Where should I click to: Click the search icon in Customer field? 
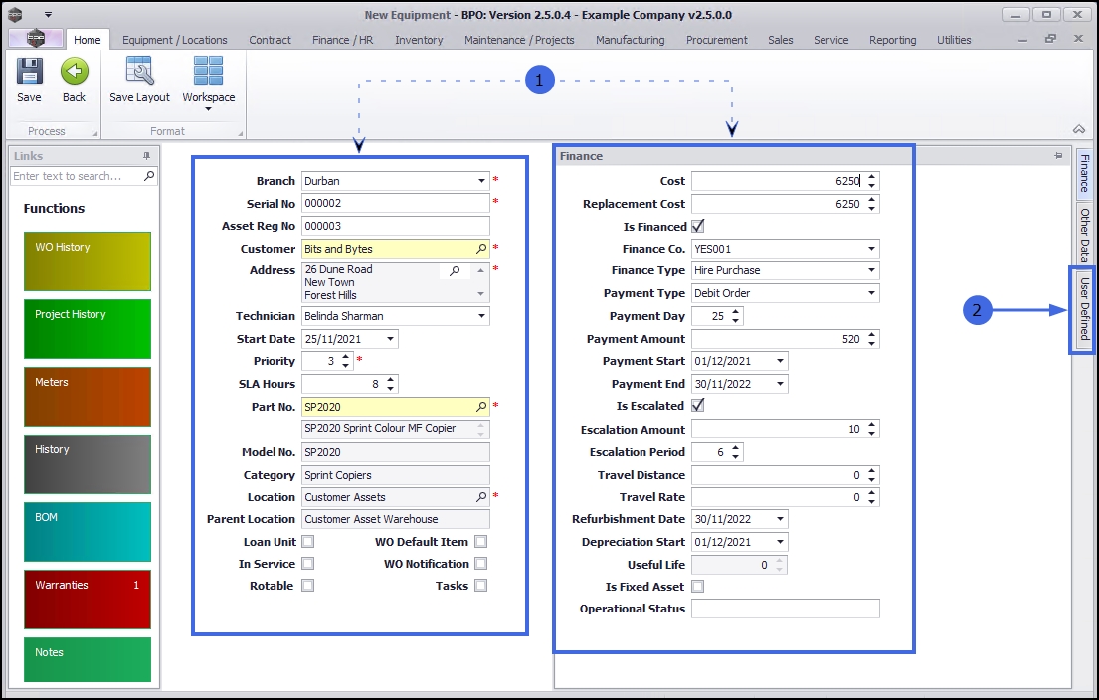click(481, 249)
